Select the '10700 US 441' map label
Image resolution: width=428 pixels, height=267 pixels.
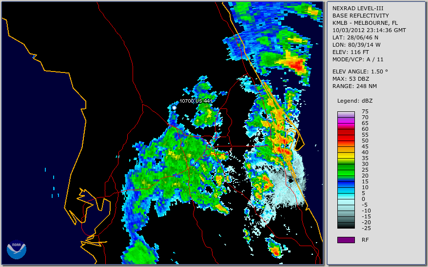[196, 101]
